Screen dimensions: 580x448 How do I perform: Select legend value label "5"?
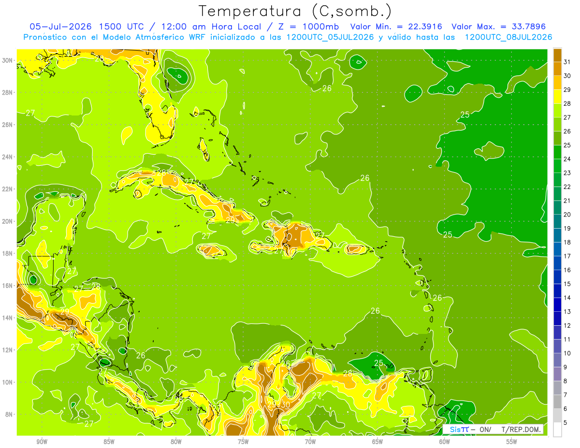565,423
